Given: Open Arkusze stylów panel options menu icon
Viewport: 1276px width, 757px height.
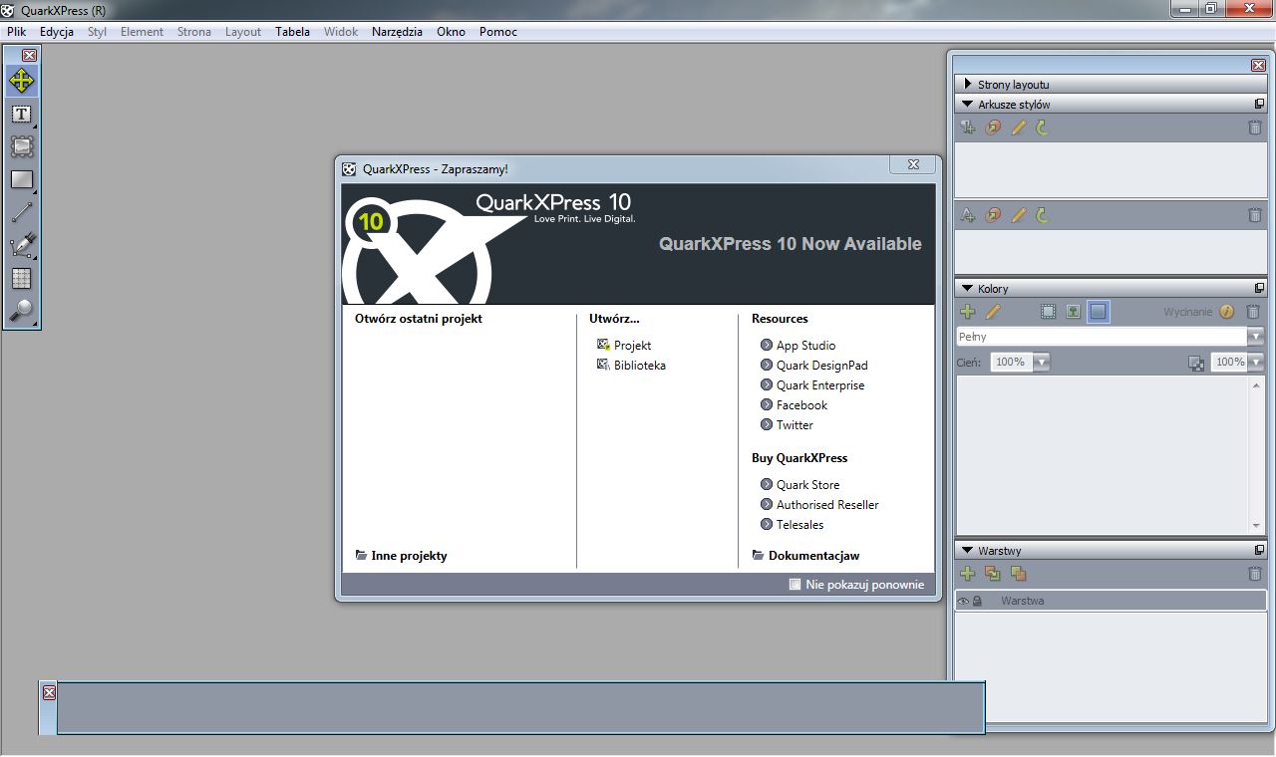Looking at the screenshot, I should pos(1259,104).
